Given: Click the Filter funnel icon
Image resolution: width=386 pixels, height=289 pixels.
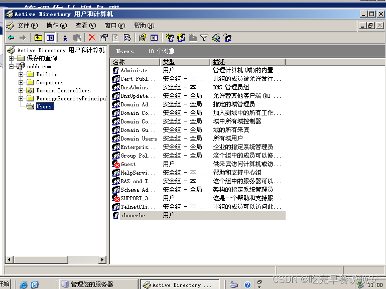Looking at the screenshot, I should (x=204, y=38).
